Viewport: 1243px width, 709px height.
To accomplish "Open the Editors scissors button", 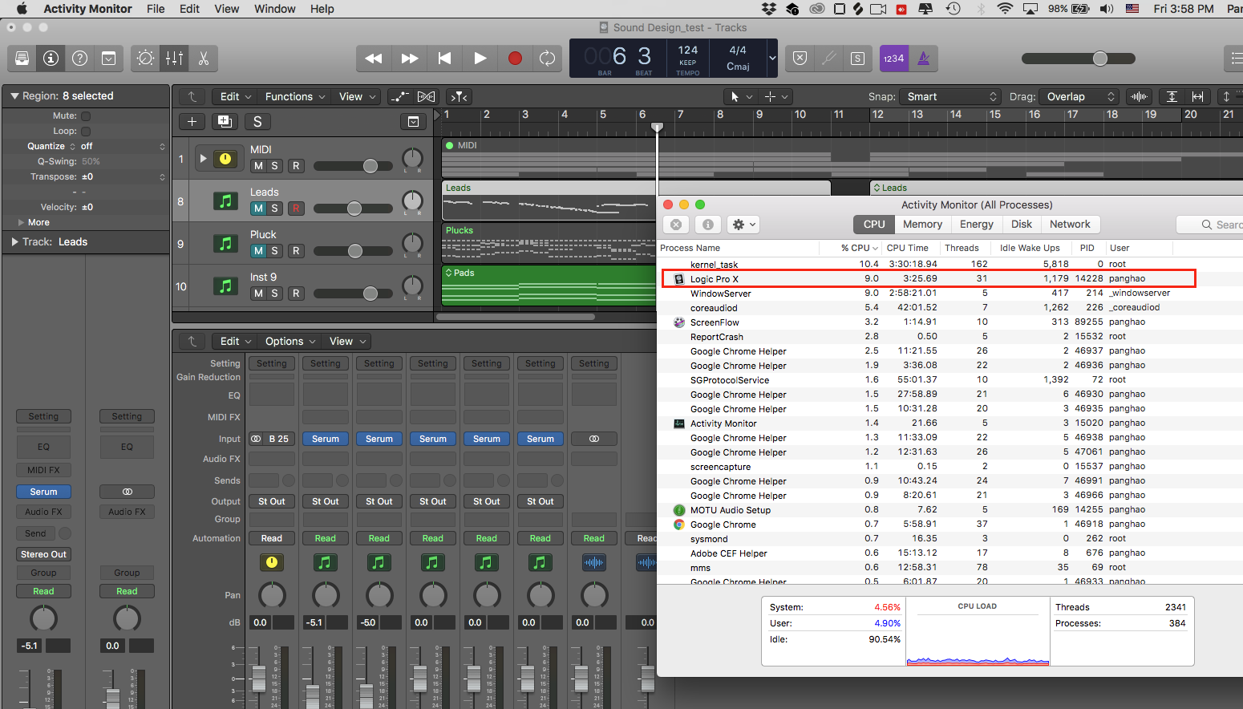I will [203, 59].
